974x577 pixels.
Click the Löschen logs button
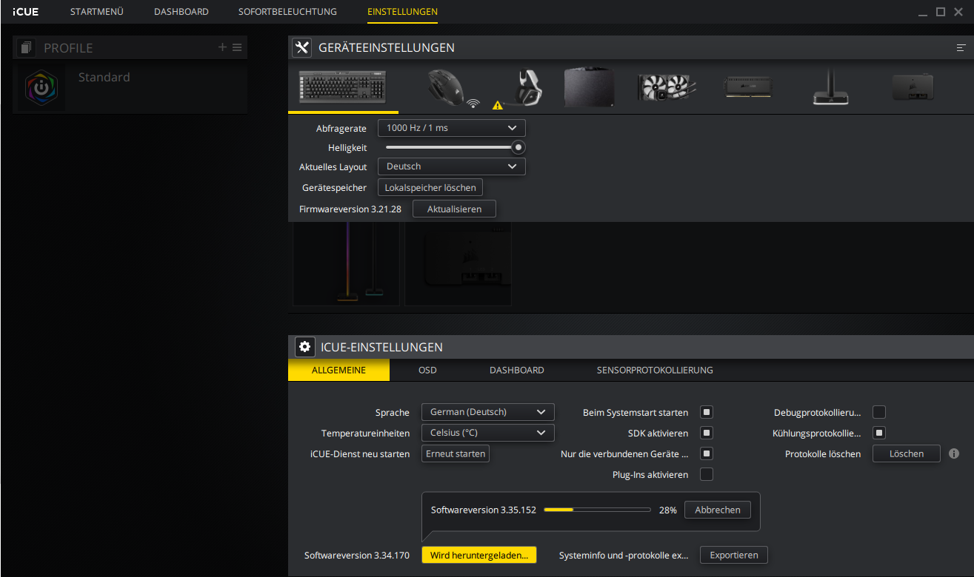coord(907,453)
